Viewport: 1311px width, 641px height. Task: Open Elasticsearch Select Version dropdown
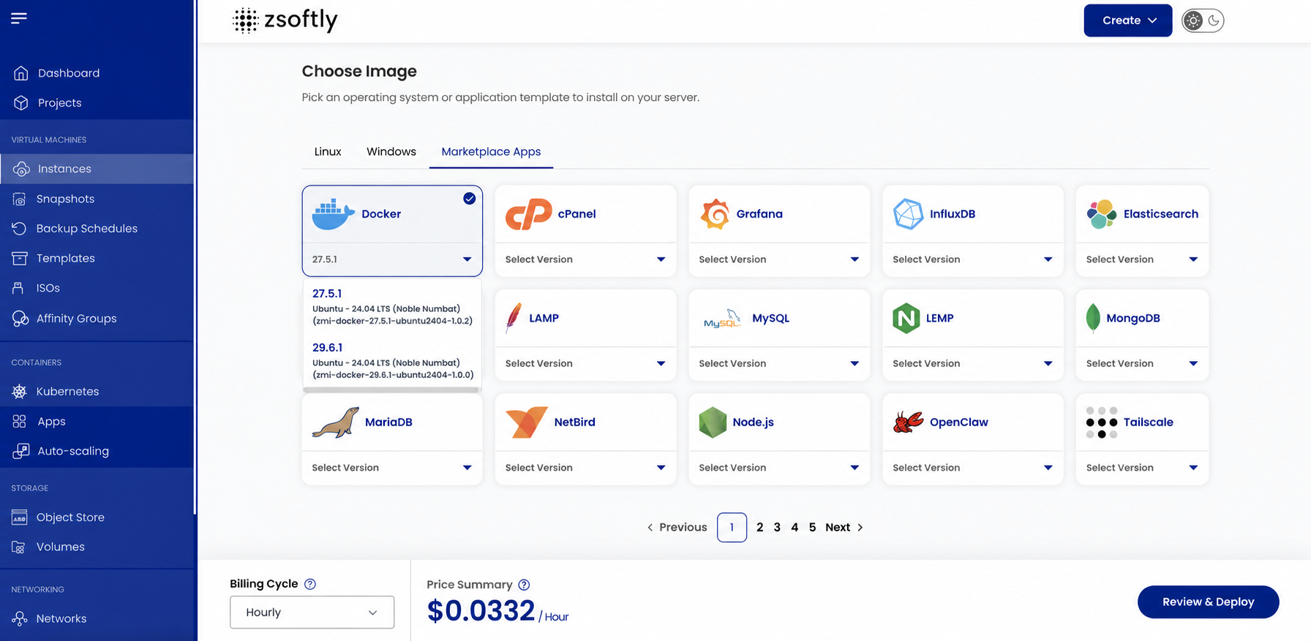1142,259
